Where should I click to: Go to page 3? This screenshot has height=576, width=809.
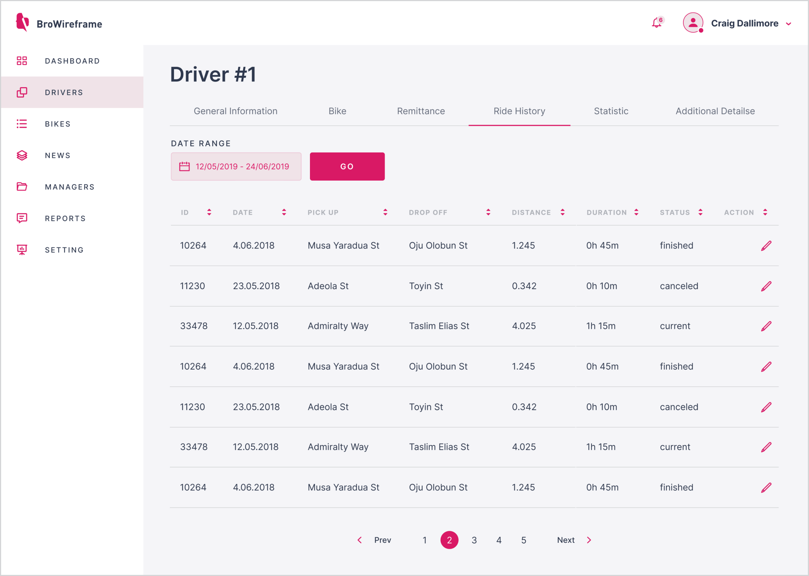[x=474, y=540]
